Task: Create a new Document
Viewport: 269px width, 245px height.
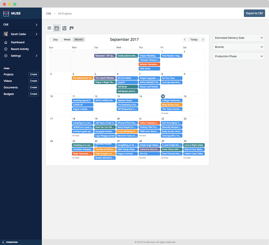Action: click(x=34, y=87)
